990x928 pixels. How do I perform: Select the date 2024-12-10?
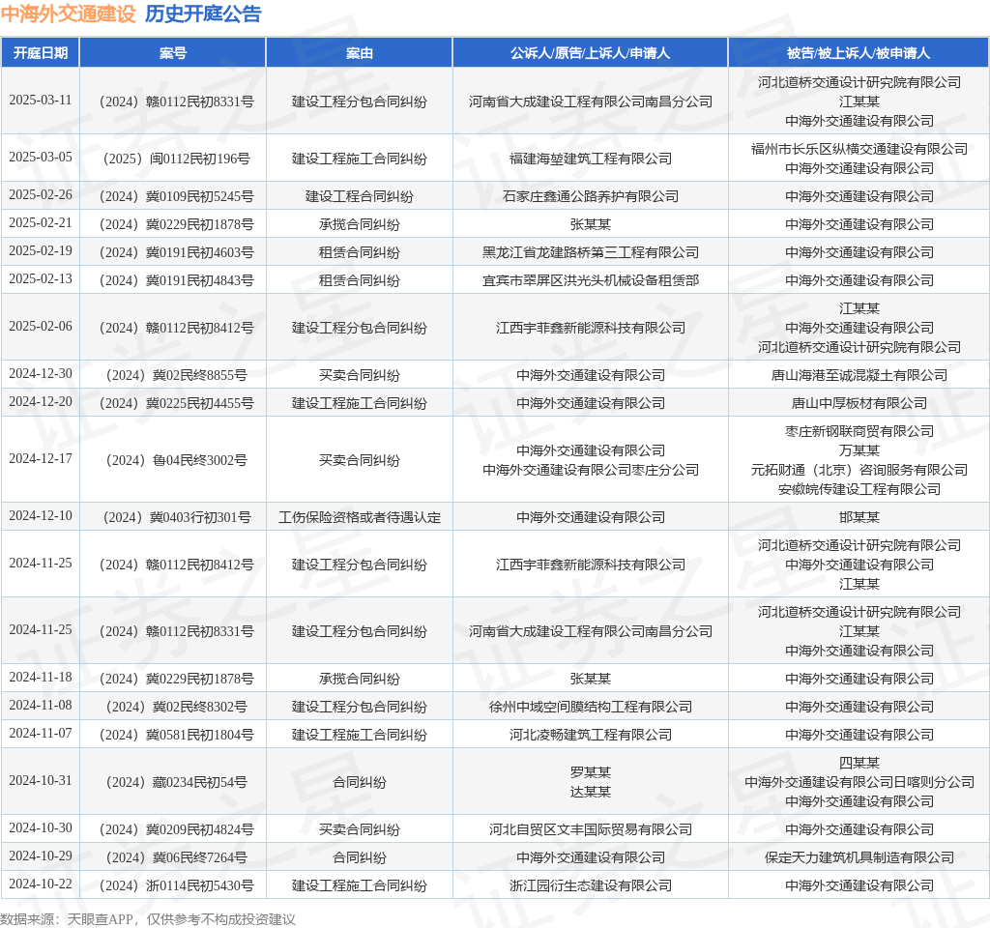(x=41, y=515)
